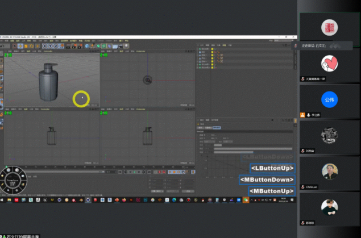
Task: Click the Render View clapperboard icon
Action: pos(68,47)
